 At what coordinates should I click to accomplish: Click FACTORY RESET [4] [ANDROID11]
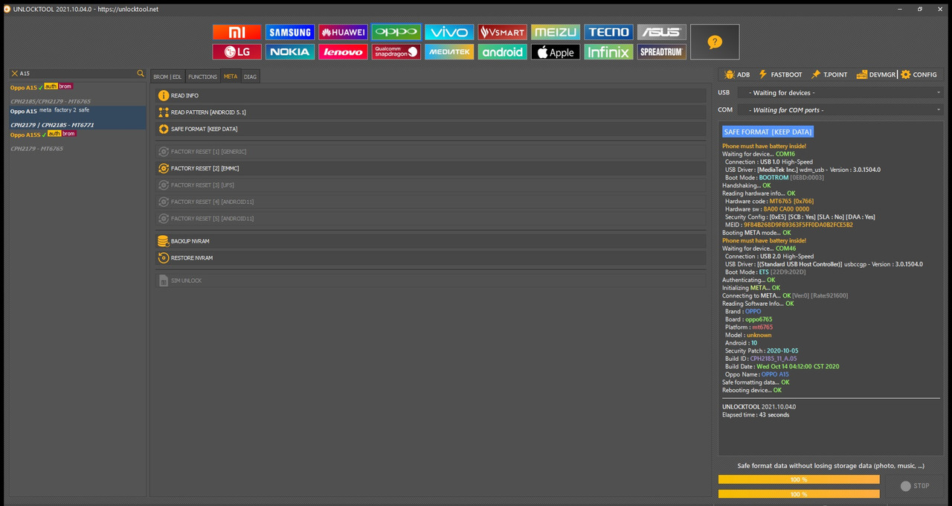[x=431, y=202]
